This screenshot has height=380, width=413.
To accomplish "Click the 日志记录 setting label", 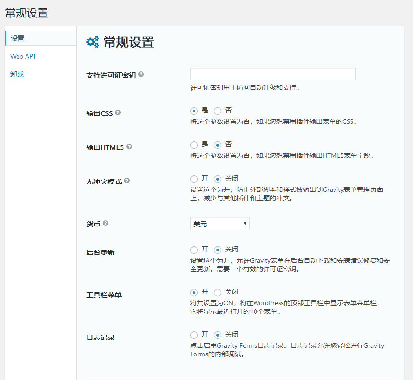I will coord(100,337).
